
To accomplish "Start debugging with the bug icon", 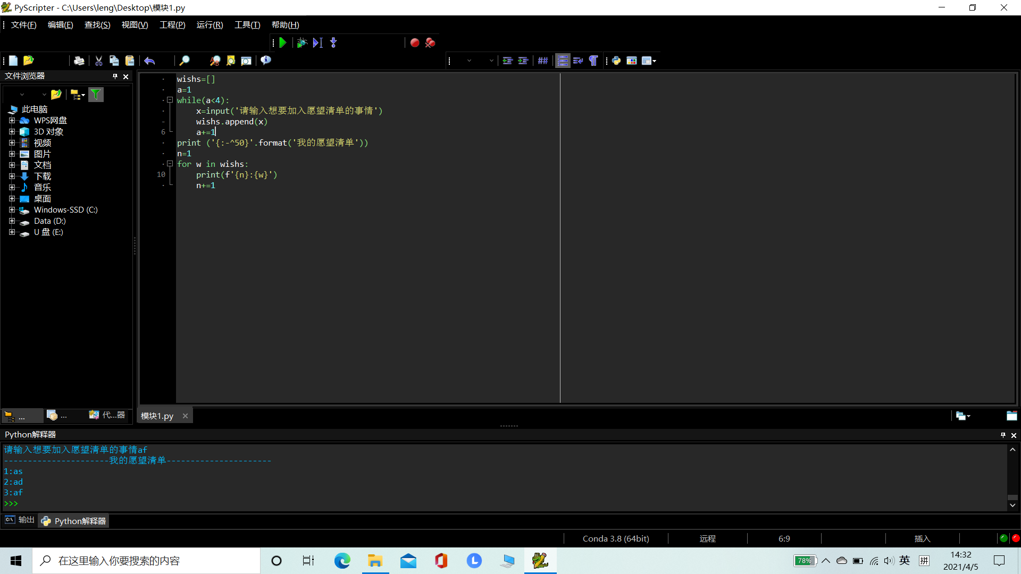I will [302, 43].
